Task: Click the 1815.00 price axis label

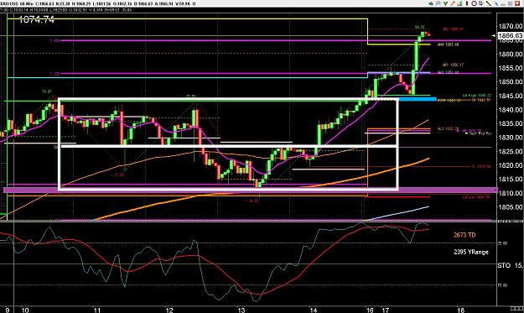Action: pos(511,180)
